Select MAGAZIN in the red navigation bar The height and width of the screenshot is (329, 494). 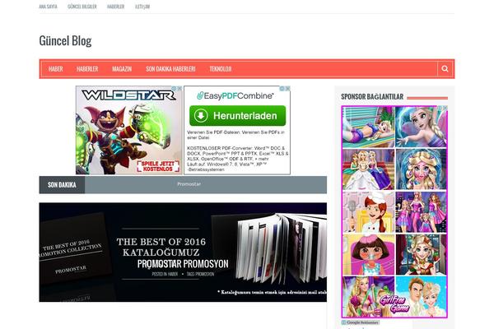click(x=122, y=69)
